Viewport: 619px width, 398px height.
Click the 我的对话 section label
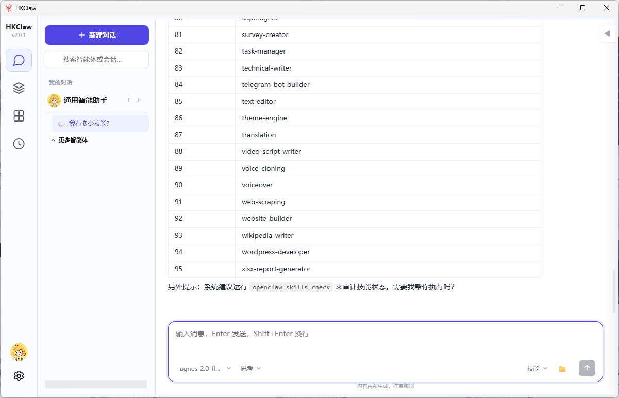click(x=60, y=82)
